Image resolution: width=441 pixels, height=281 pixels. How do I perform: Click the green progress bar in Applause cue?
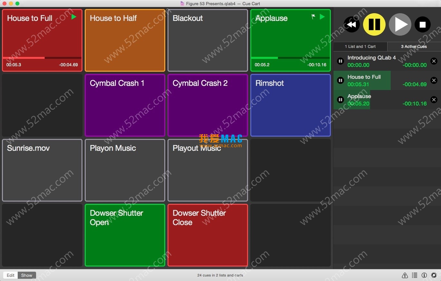tap(291, 58)
